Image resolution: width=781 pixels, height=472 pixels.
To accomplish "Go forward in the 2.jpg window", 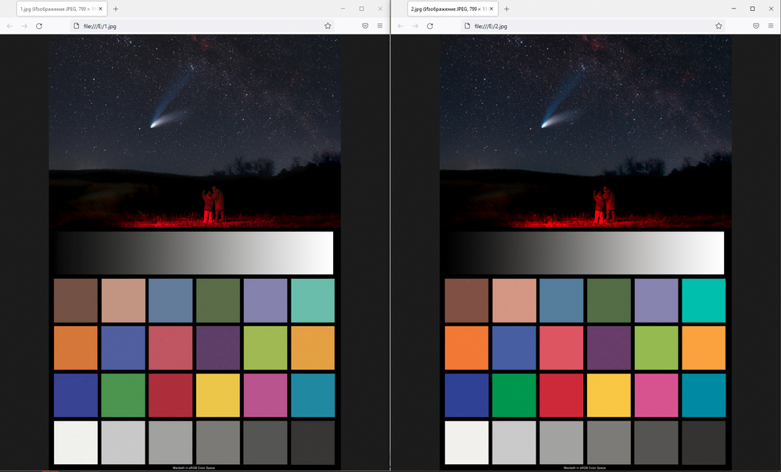I will 415,26.
